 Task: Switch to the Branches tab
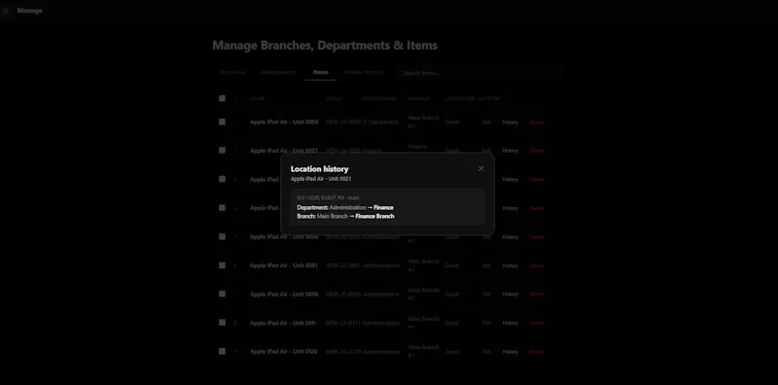(x=232, y=73)
